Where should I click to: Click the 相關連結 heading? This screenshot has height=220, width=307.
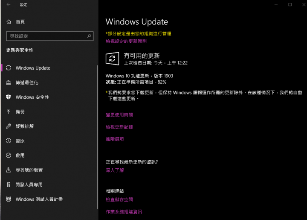click(x=115, y=191)
